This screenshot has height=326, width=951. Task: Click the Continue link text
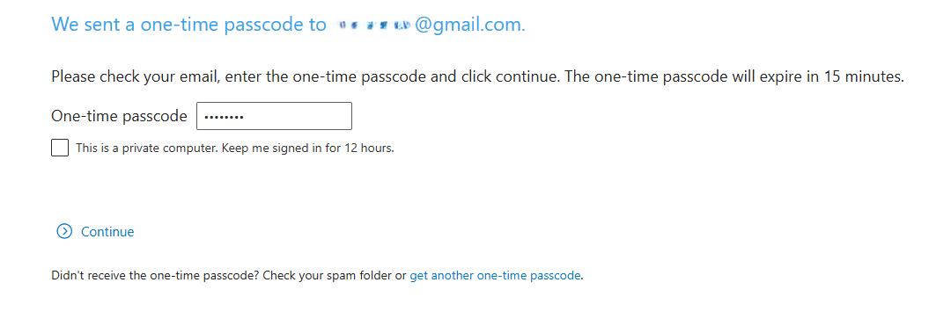point(107,232)
